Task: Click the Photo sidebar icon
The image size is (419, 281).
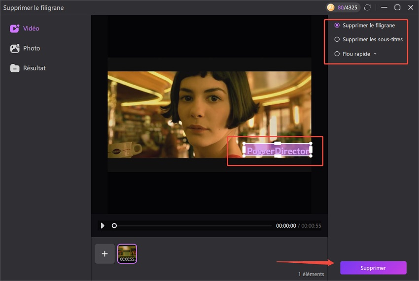Action: [14, 48]
